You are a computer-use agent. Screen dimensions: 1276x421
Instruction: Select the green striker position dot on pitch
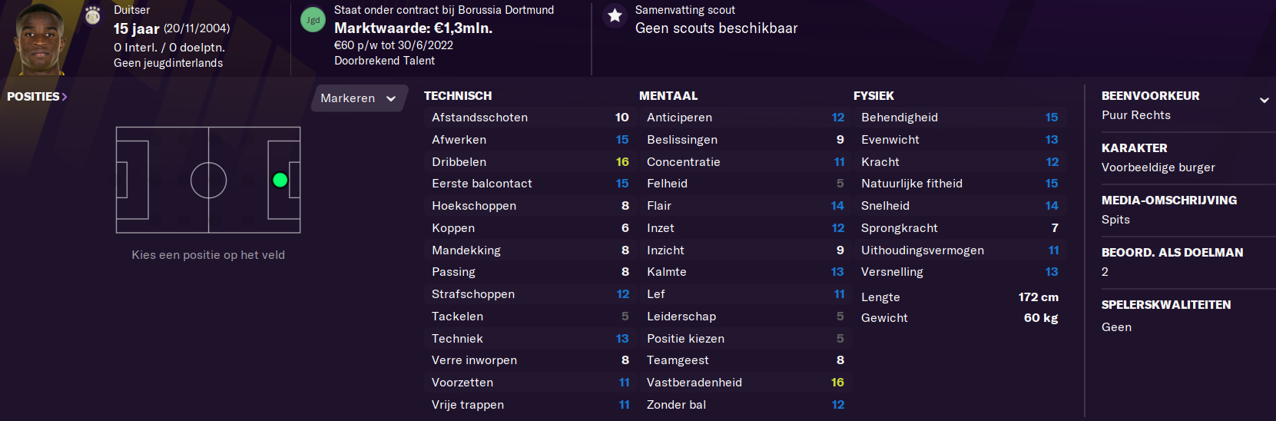click(280, 180)
